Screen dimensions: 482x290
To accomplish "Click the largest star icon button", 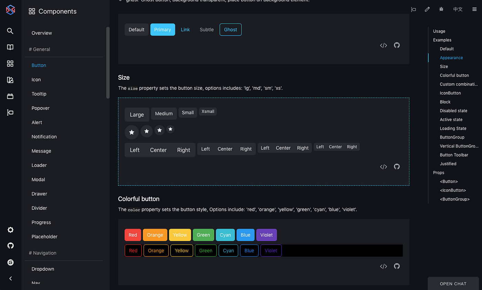I will pos(132,132).
